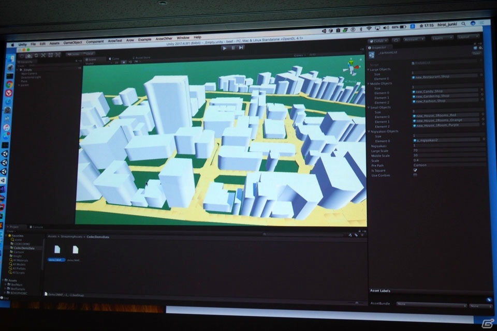Viewport: 497px width, 331px height.
Task: Click the Pause button
Action: (233, 48)
